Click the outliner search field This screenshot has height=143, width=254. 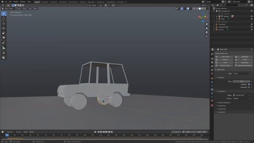230,5
